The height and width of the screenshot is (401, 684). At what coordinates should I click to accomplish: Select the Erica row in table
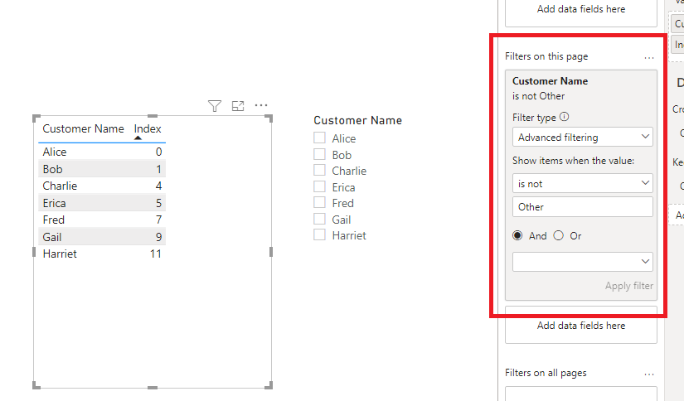102,203
